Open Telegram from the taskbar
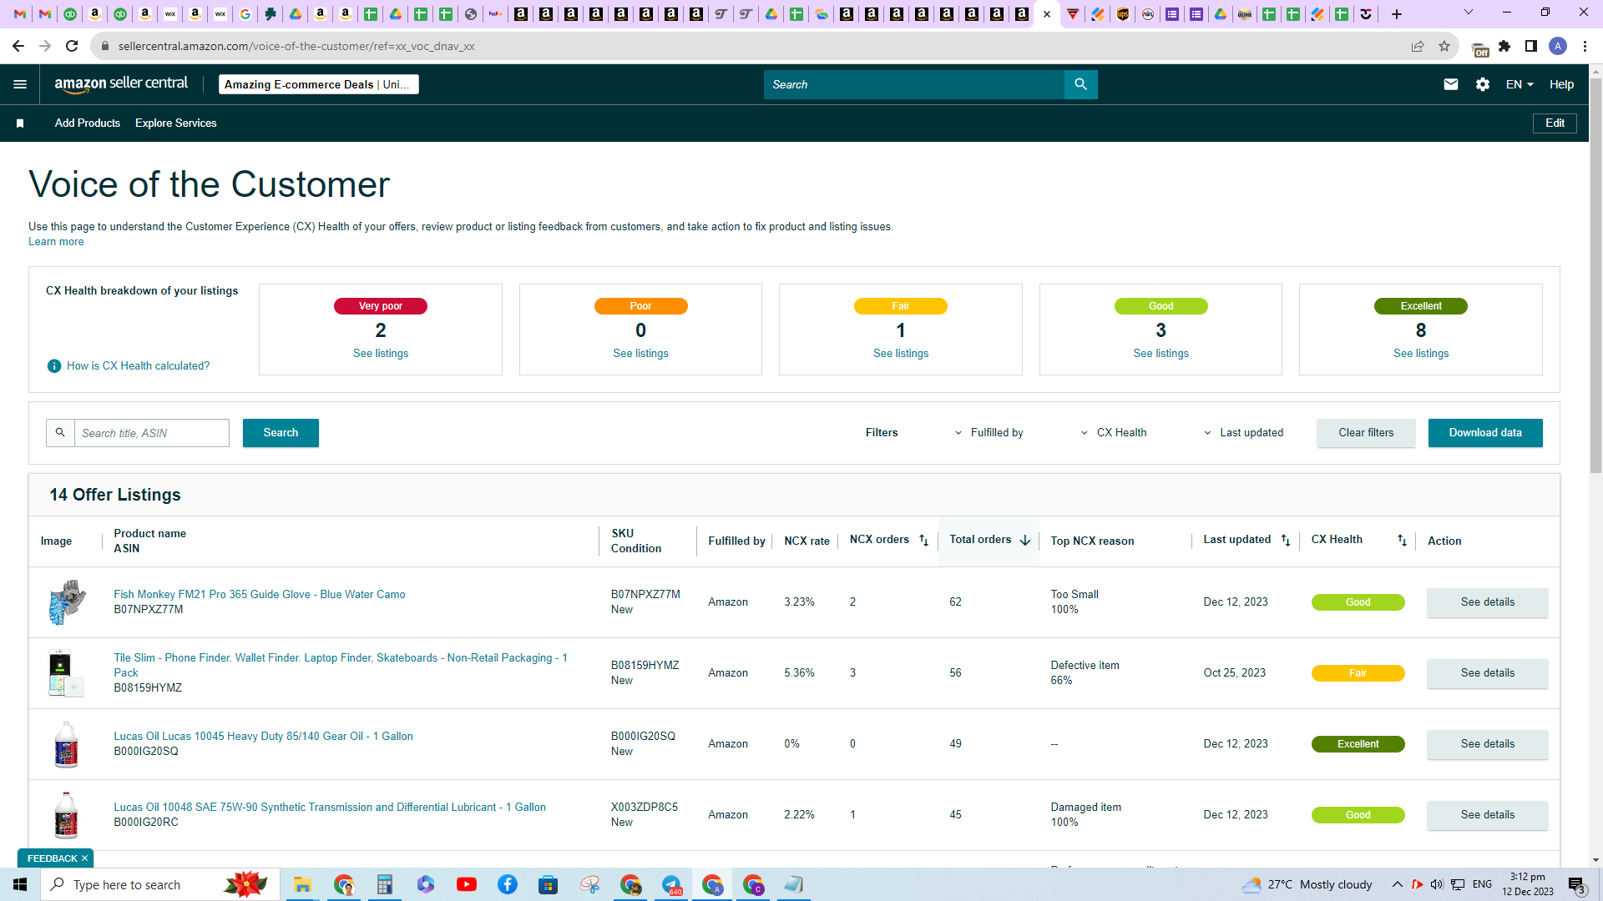The image size is (1603, 901). click(671, 884)
